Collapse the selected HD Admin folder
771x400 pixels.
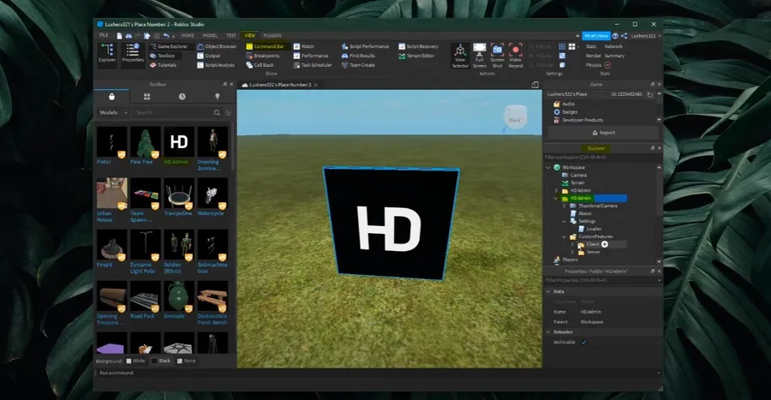[556, 198]
